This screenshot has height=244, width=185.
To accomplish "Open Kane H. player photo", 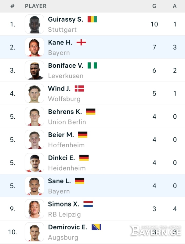I will pyautogui.click(x=34, y=47).
